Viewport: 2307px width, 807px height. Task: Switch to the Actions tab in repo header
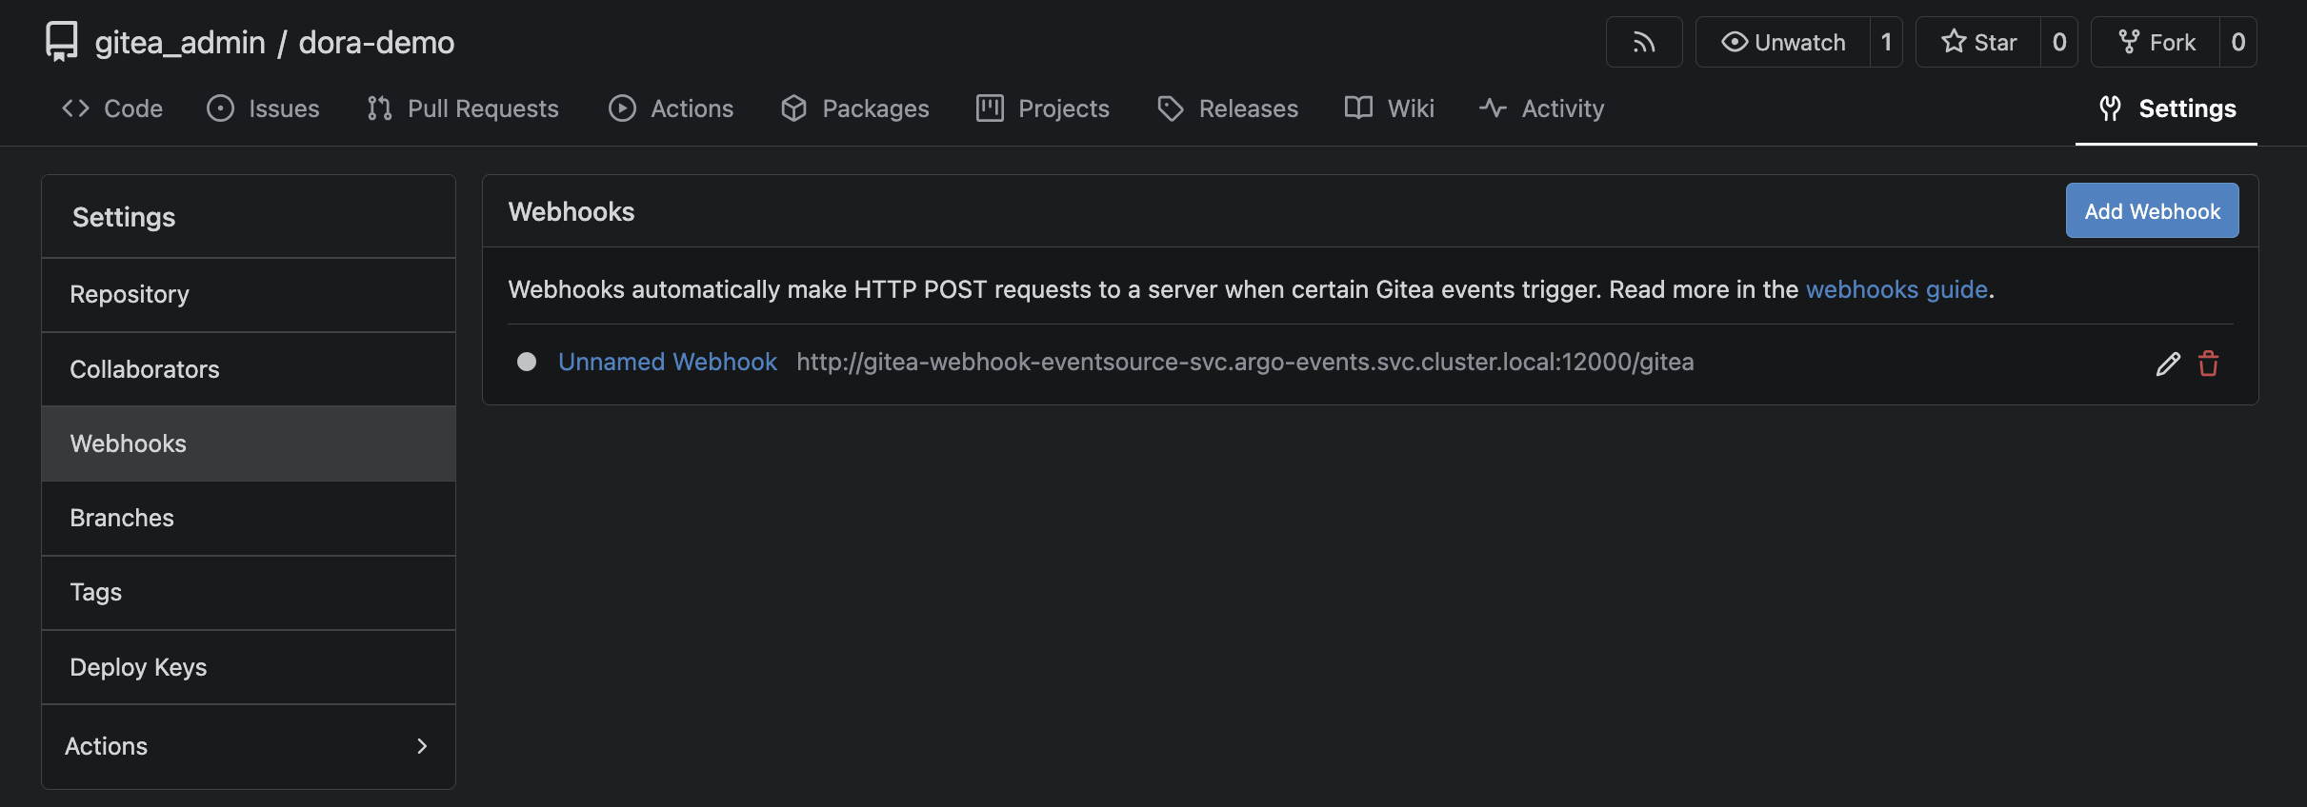(672, 108)
